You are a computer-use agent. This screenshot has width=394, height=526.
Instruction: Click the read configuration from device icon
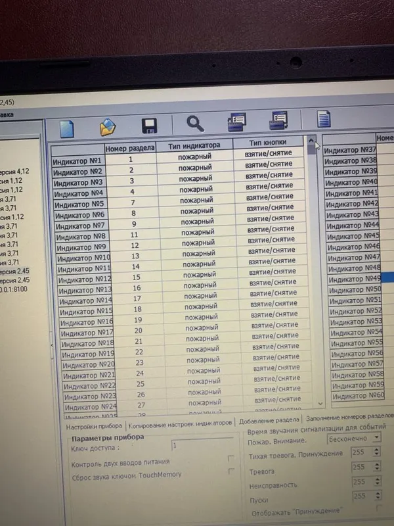tap(237, 122)
